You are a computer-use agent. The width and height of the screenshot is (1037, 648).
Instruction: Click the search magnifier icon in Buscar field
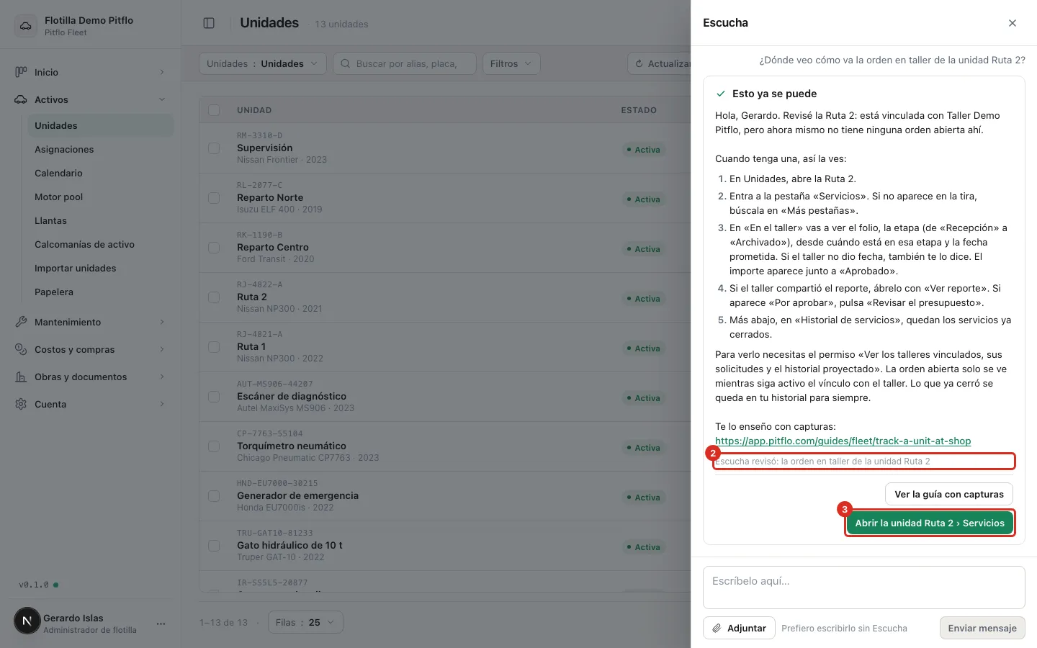click(x=346, y=63)
